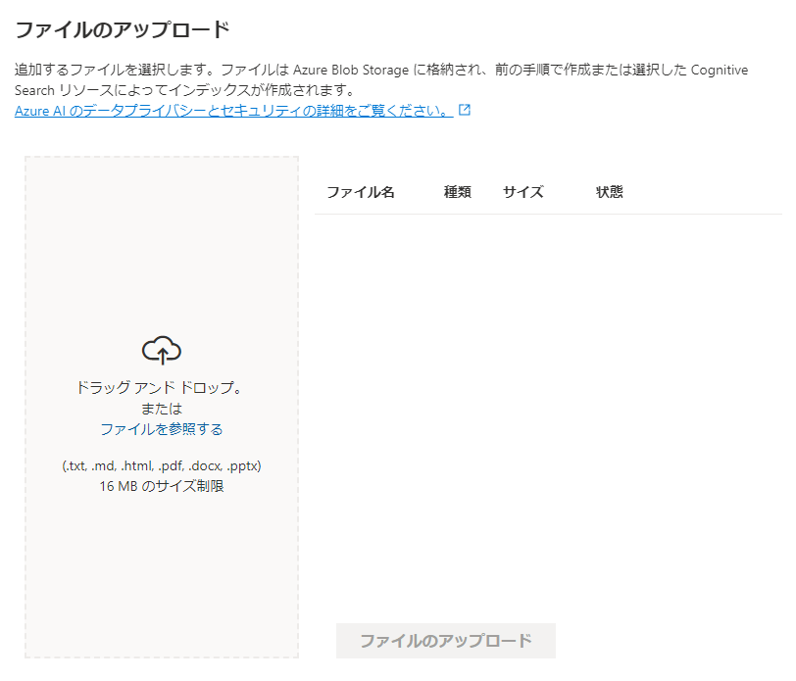Click the ファイル名 column header
The height and width of the screenshot is (681, 796).
(361, 192)
